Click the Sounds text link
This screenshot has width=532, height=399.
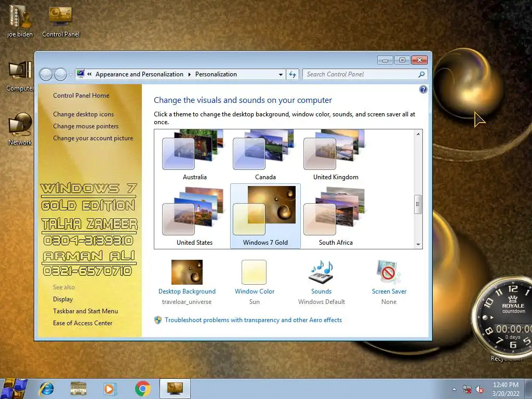(321, 291)
